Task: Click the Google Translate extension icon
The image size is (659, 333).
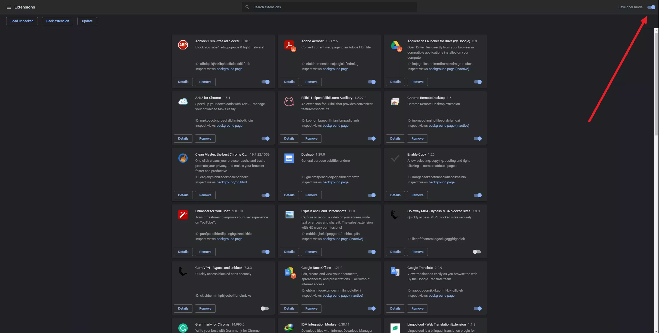Action: (395, 271)
